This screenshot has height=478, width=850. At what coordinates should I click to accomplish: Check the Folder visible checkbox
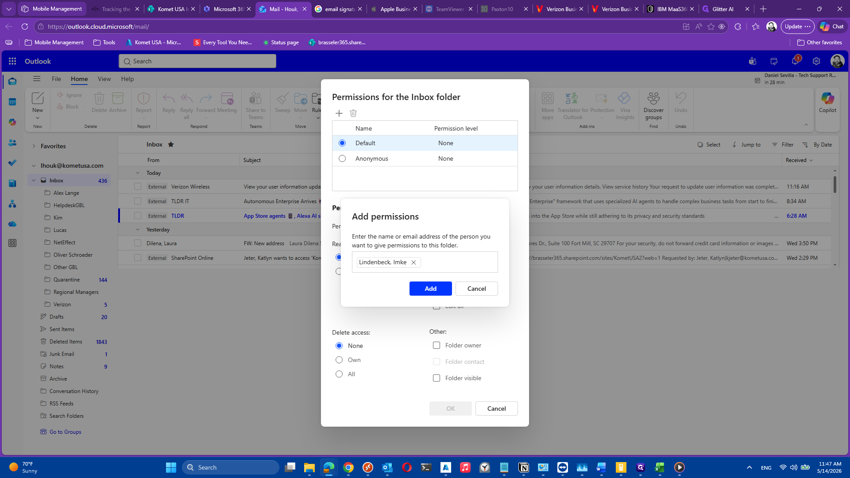(437, 378)
